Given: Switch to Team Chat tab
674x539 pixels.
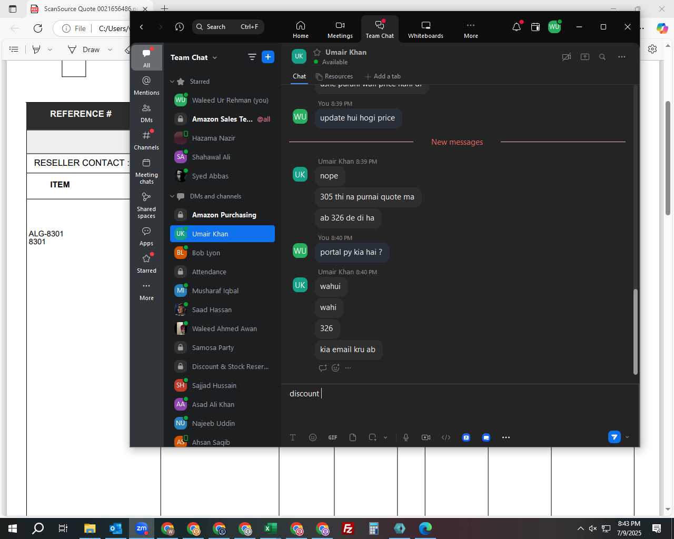Looking at the screenshot, I should (380, 29).
